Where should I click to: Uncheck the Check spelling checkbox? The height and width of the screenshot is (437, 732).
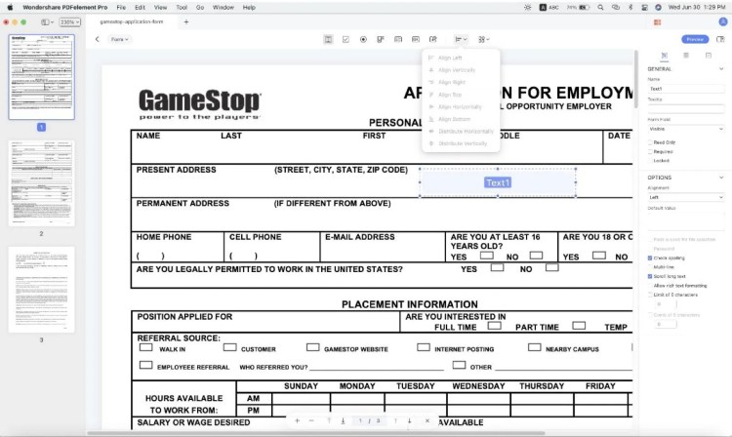[650, 258]
